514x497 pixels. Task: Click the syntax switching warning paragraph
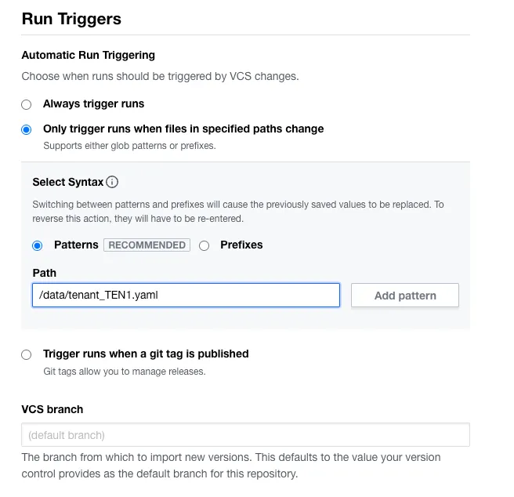point(237,212)
